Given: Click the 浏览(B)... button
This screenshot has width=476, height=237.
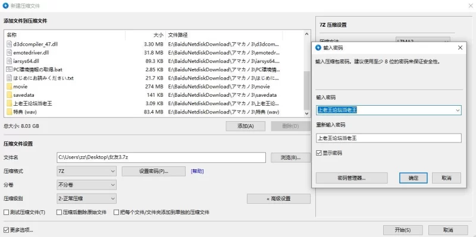Looking at the screenshot, I should (290, 157).
